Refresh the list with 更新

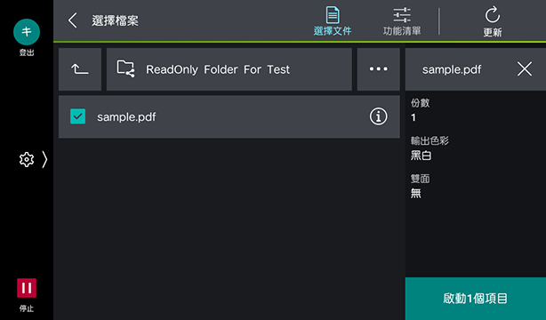point(493,21)
